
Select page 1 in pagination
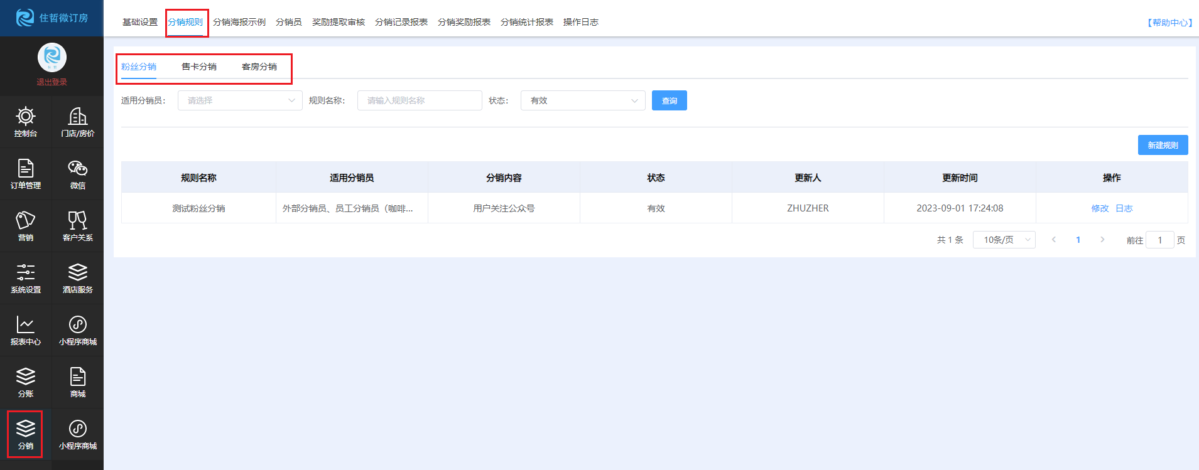[x=1078, y=240]
